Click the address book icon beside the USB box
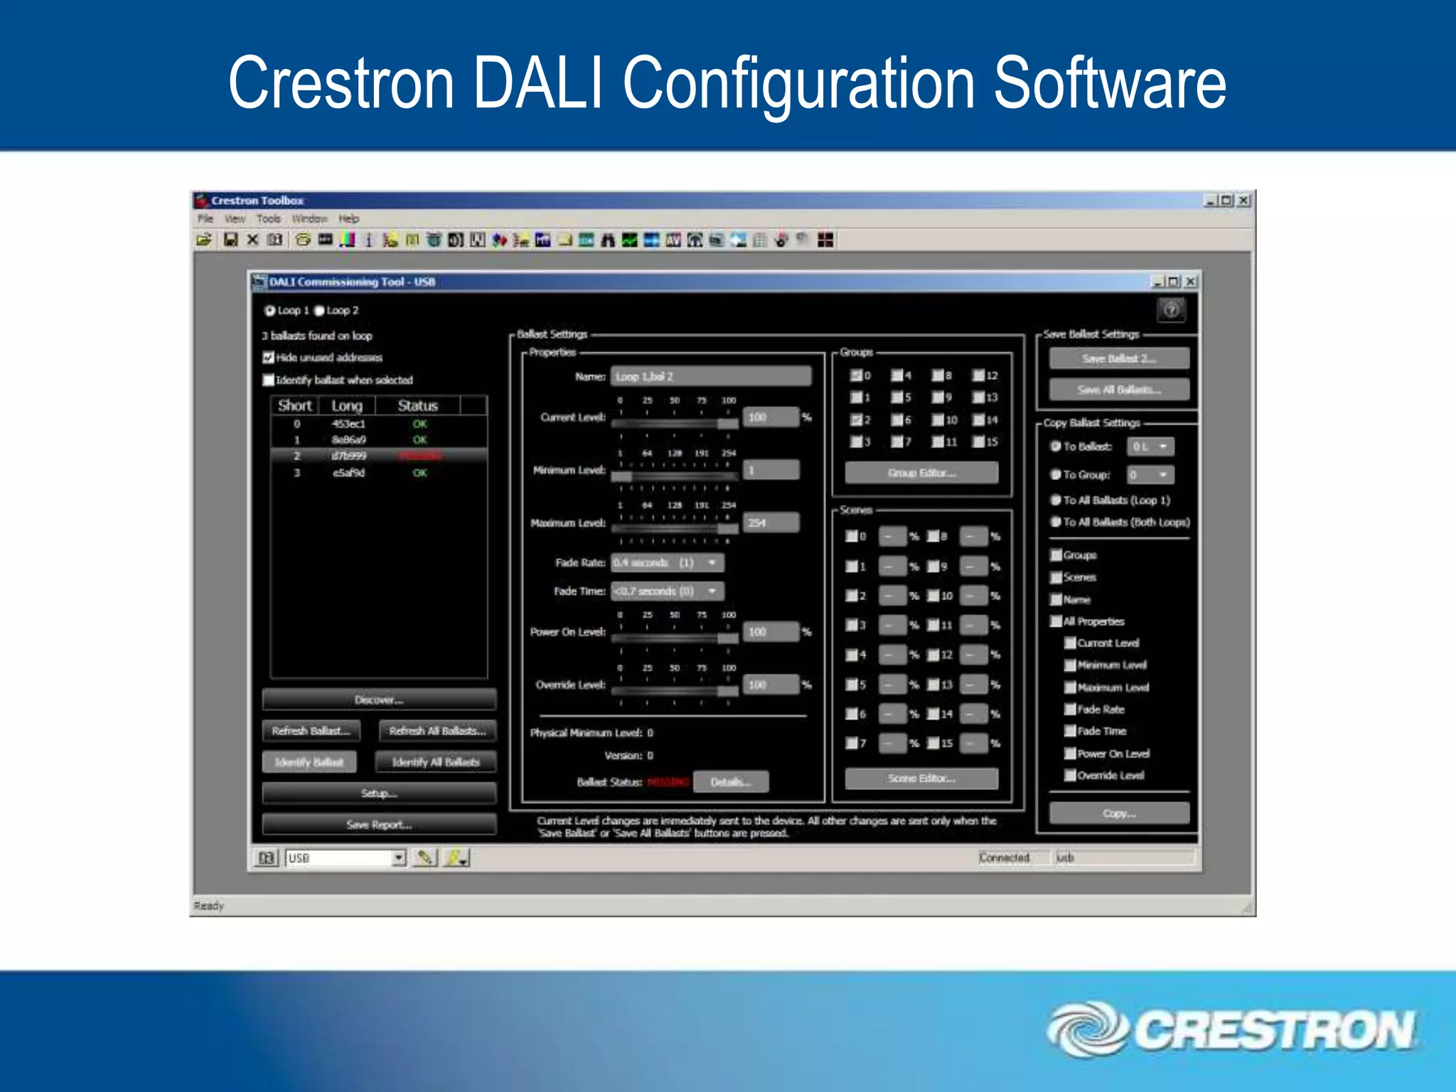This screenshot has width=1456, height=1092. (267, 858)
